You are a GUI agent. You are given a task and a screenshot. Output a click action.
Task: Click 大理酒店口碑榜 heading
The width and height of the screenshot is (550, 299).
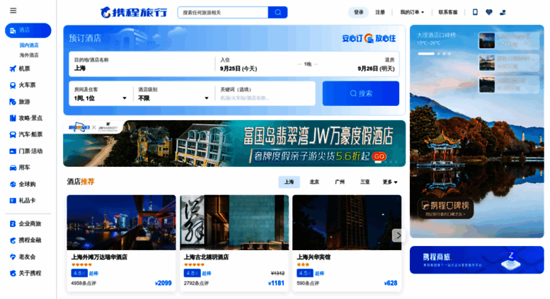point(436,35)
